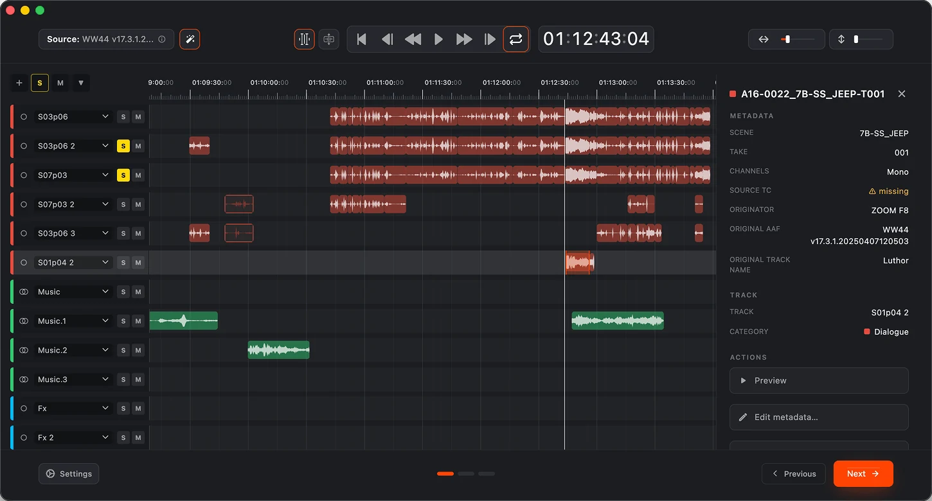
Task: Step forward one frame
Action: pyautogui.click(x=490, y=39)
